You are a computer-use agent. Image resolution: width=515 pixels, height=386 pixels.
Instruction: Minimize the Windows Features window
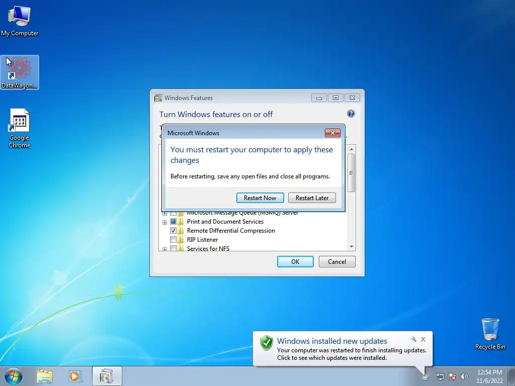click(x=319, y=98)
